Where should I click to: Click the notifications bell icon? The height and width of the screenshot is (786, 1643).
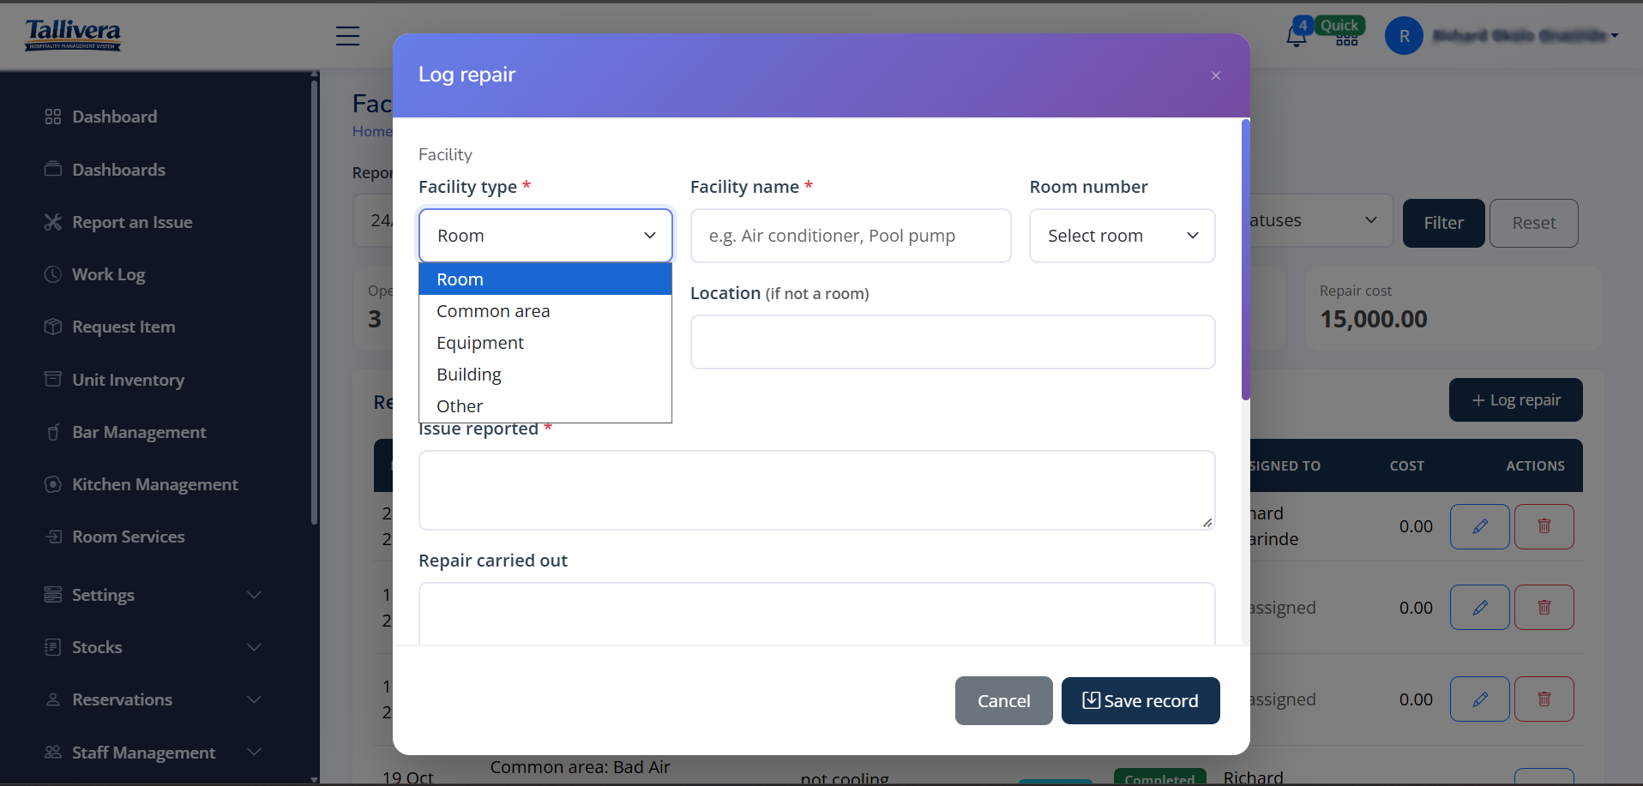(1296, 37)
